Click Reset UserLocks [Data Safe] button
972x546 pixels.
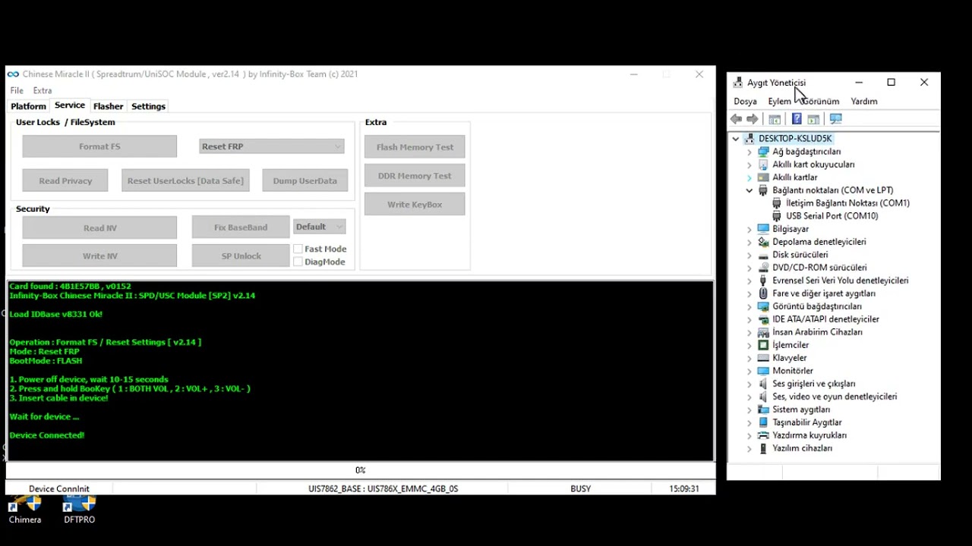185,180
